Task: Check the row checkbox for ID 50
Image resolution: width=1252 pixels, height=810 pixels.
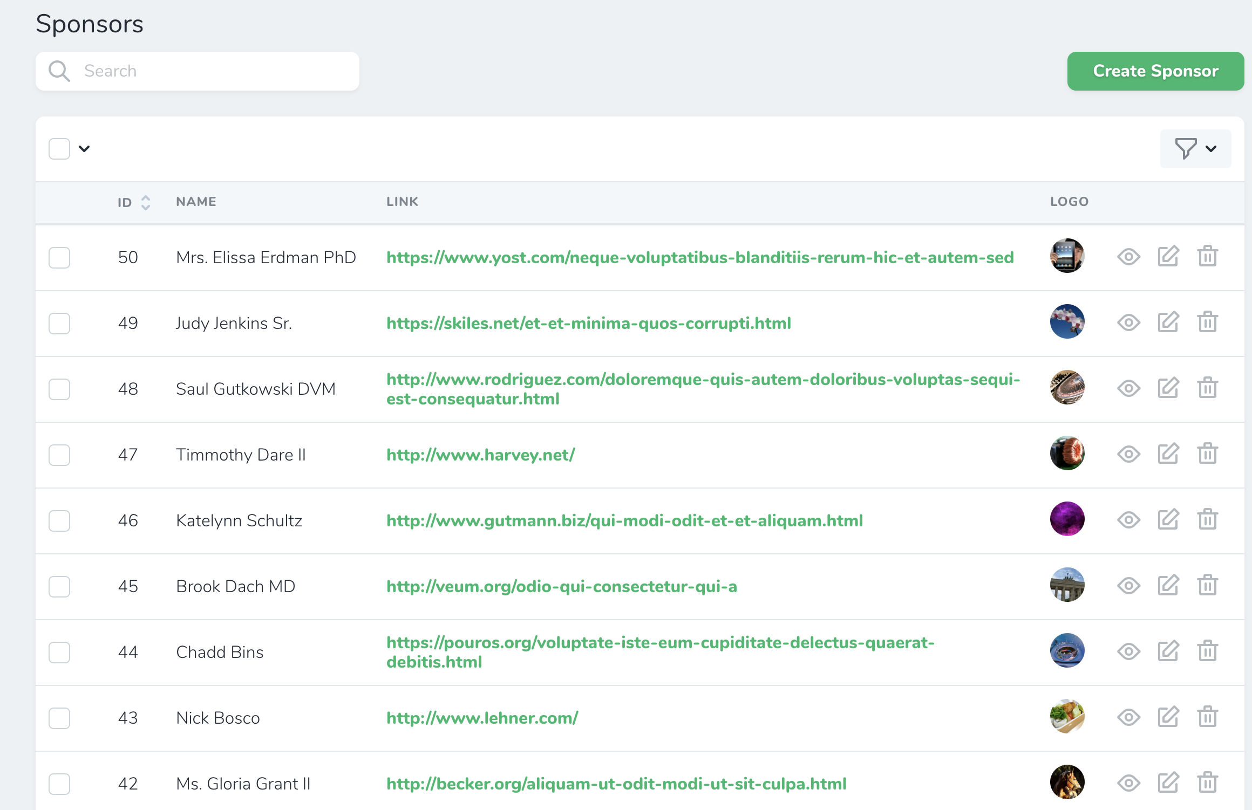Action: 59,257
